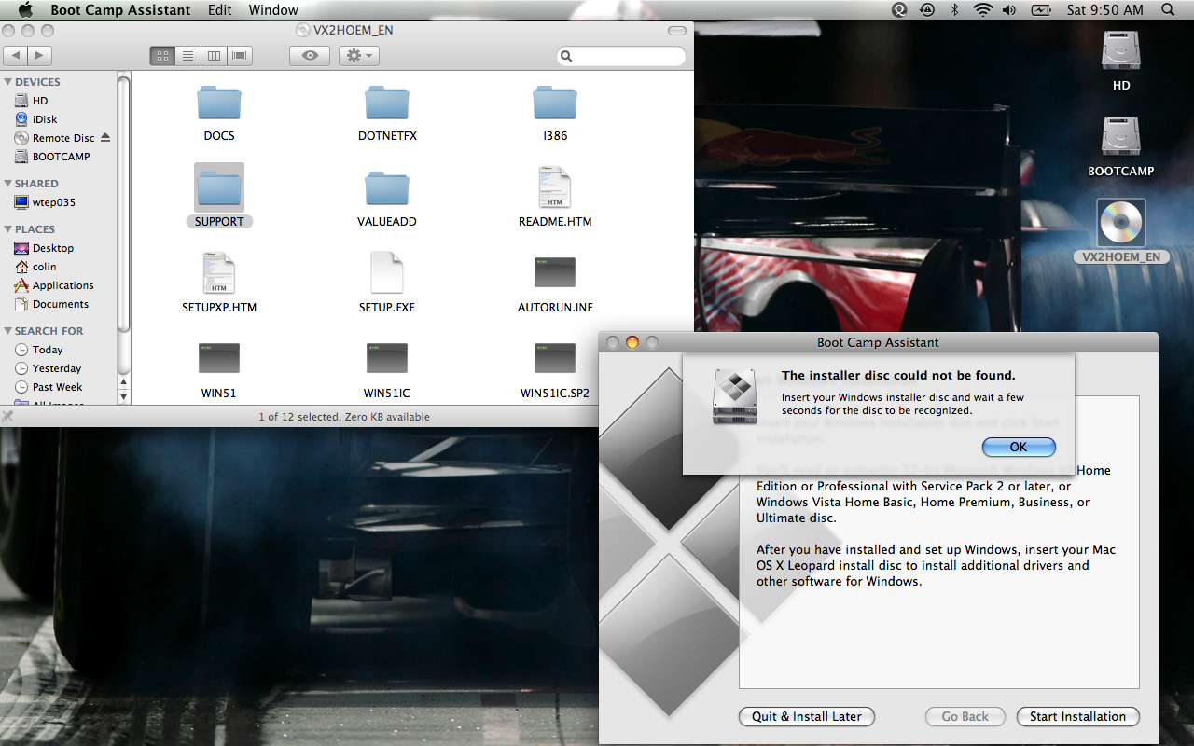The width and height of the screenshot is (1194, 746).
Task: Switch Finder to Cover Flow view
Action: [x=240, y=56]
